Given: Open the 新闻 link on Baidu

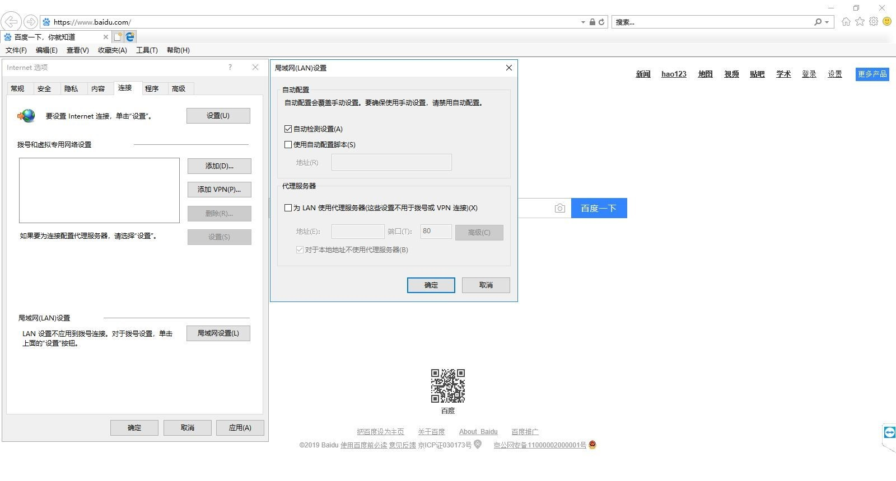Looking at the screenshot, I should (x=643, y=74).
